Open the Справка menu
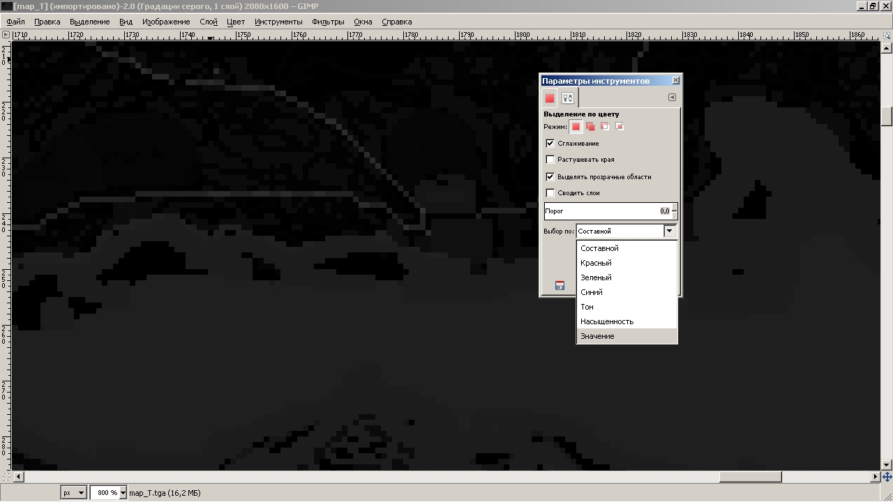 pos(397,22)
